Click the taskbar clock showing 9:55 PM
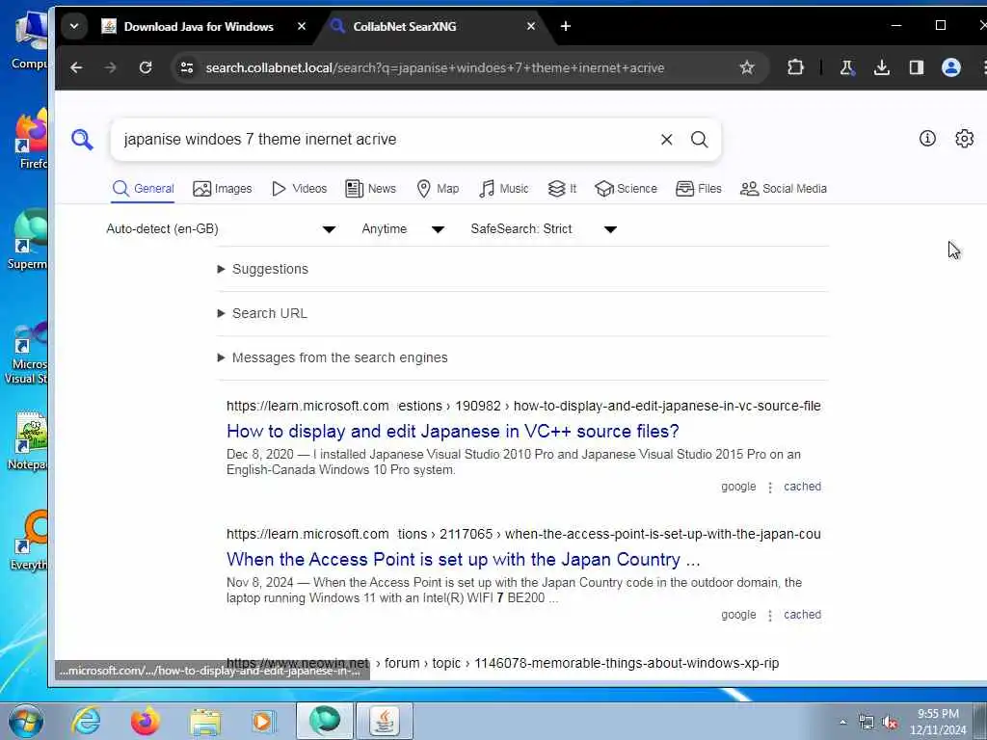Viewport: 987px width, 740px height. 938,722
